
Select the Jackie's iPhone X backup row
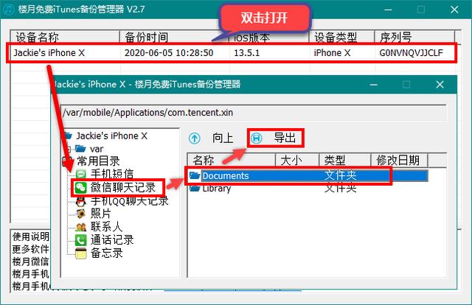click(x=231, y=53)
